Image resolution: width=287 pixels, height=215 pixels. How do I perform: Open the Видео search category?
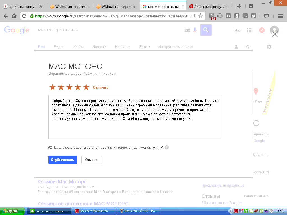(59, 47)
